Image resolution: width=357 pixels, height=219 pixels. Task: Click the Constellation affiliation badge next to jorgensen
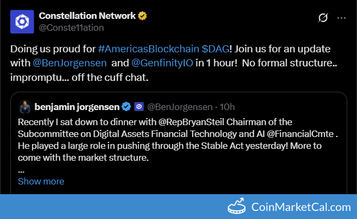pos(139,107)
